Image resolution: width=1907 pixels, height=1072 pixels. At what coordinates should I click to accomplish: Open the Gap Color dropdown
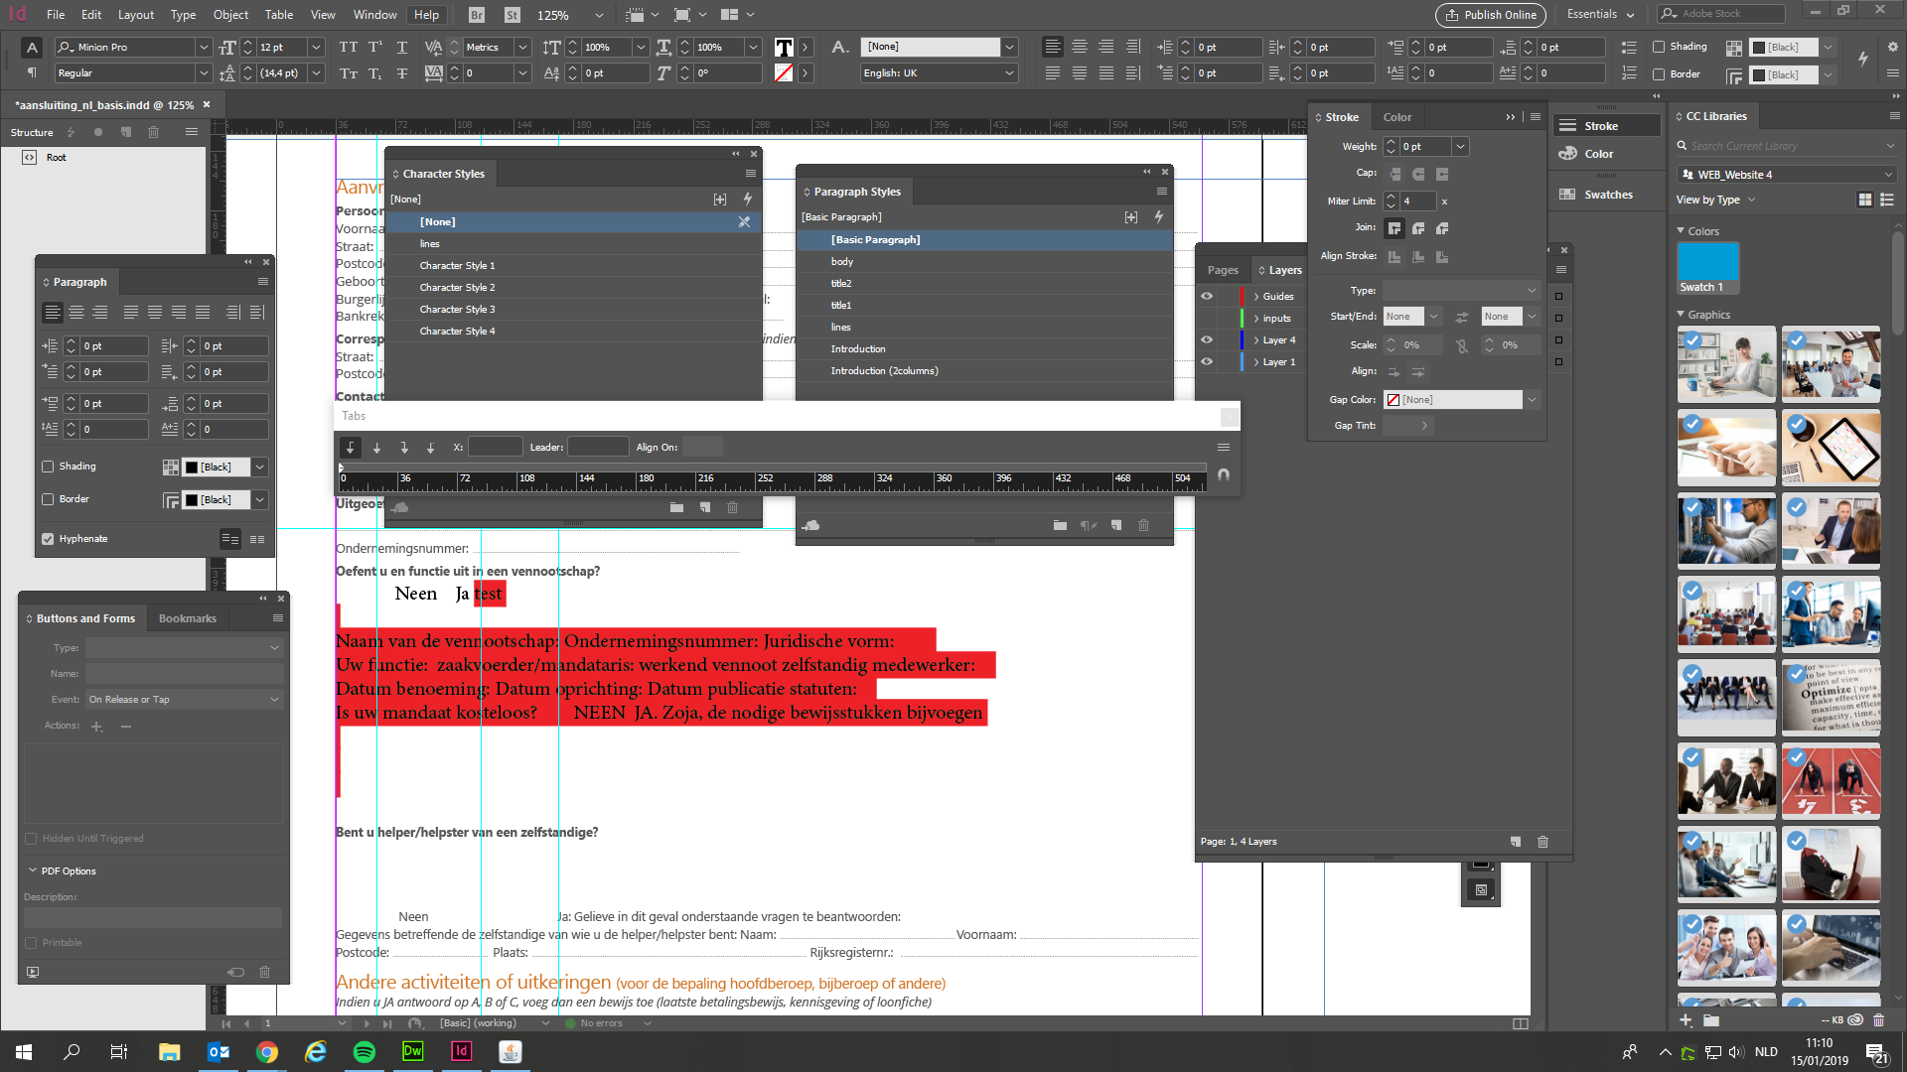click(1532, 400)
